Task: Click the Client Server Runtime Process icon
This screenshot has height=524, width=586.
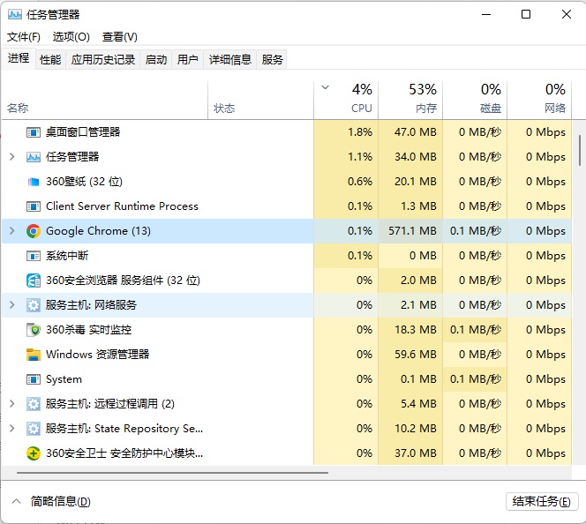Action: point(34,206)
